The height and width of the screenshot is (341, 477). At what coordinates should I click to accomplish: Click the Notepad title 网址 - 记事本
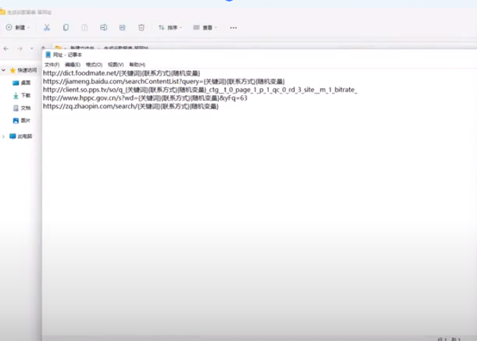67,55
